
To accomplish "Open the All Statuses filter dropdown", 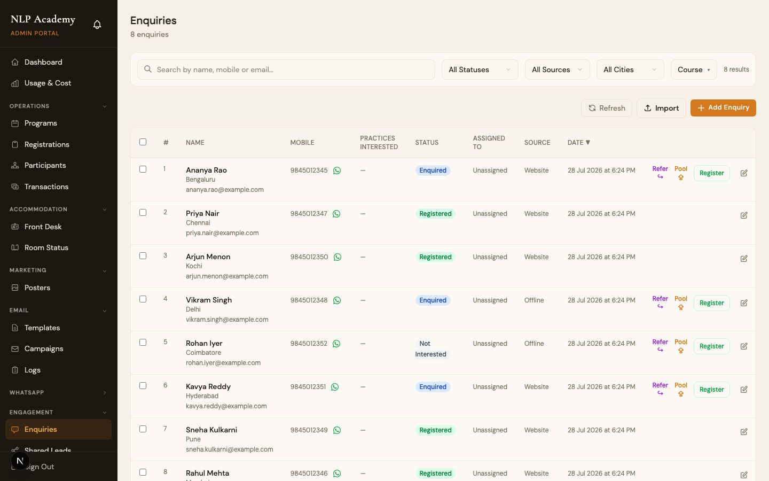I will click(x=480, y=69).
